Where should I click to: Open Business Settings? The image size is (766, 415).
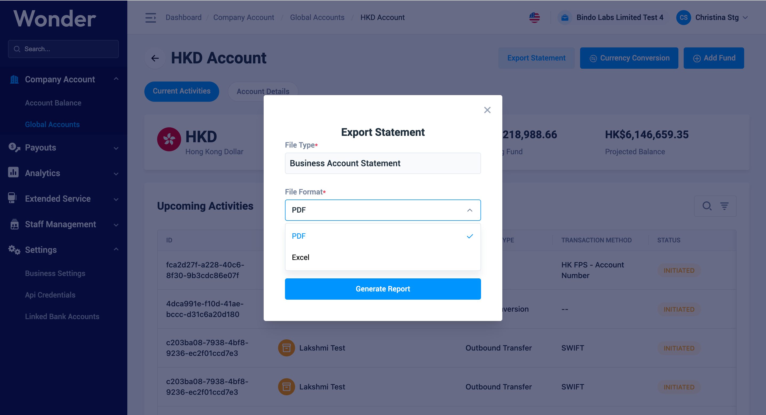[x=55, y=273]
